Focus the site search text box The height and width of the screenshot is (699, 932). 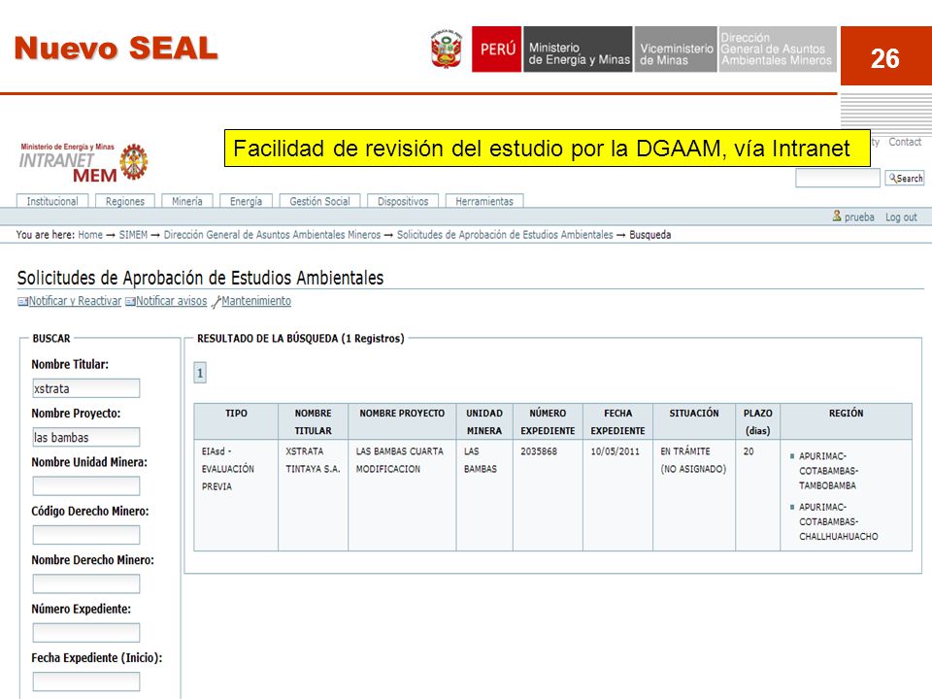coord(838,178)
